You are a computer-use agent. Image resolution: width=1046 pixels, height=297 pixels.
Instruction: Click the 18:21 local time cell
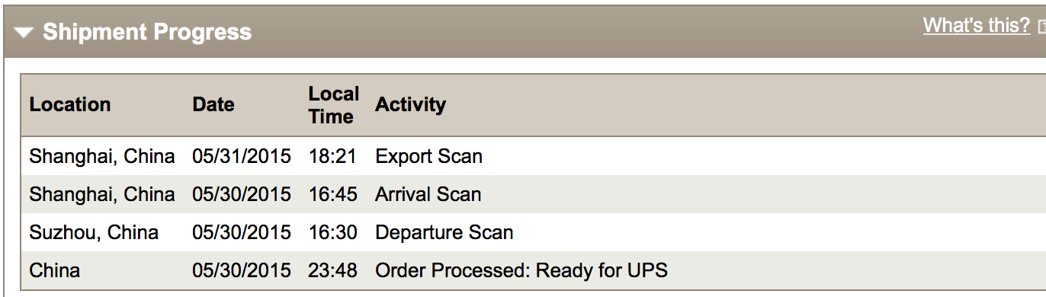click(x=333, y=156)
